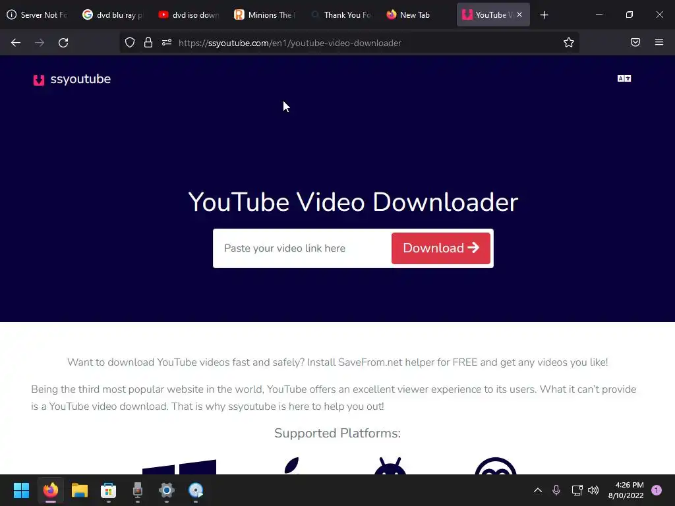Switch to dvd blu ray Google tab
Viewport: 675px width, 506px height.
[113, 14]
